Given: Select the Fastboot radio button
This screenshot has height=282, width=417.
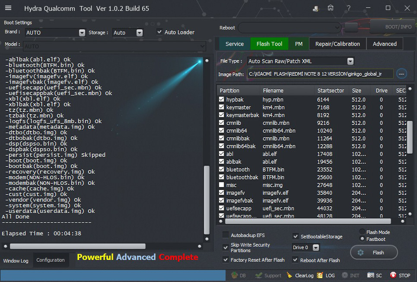Looking at the screenshot, I should (362, 239).
